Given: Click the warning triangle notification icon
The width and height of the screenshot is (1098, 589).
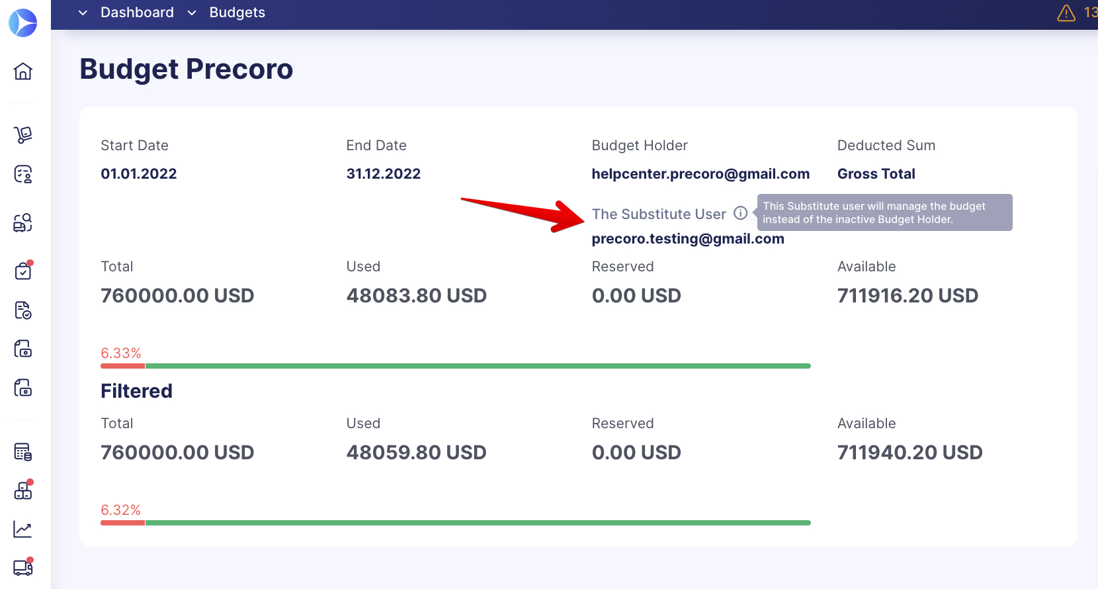Looking at the screenshot, I should coord(1066,13).
